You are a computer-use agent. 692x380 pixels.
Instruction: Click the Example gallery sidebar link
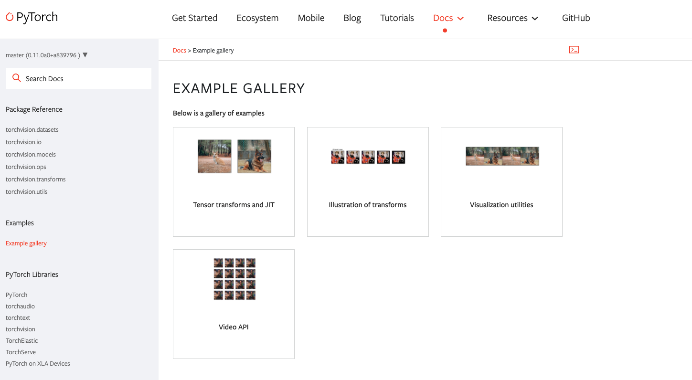pyautogui.click(x=26, y=243)
